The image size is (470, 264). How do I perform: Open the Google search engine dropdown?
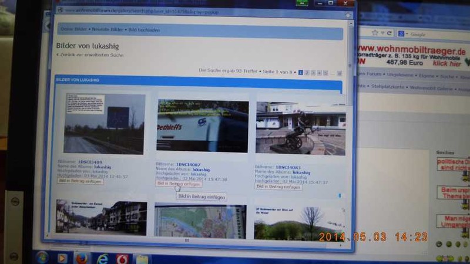point(402,34)
